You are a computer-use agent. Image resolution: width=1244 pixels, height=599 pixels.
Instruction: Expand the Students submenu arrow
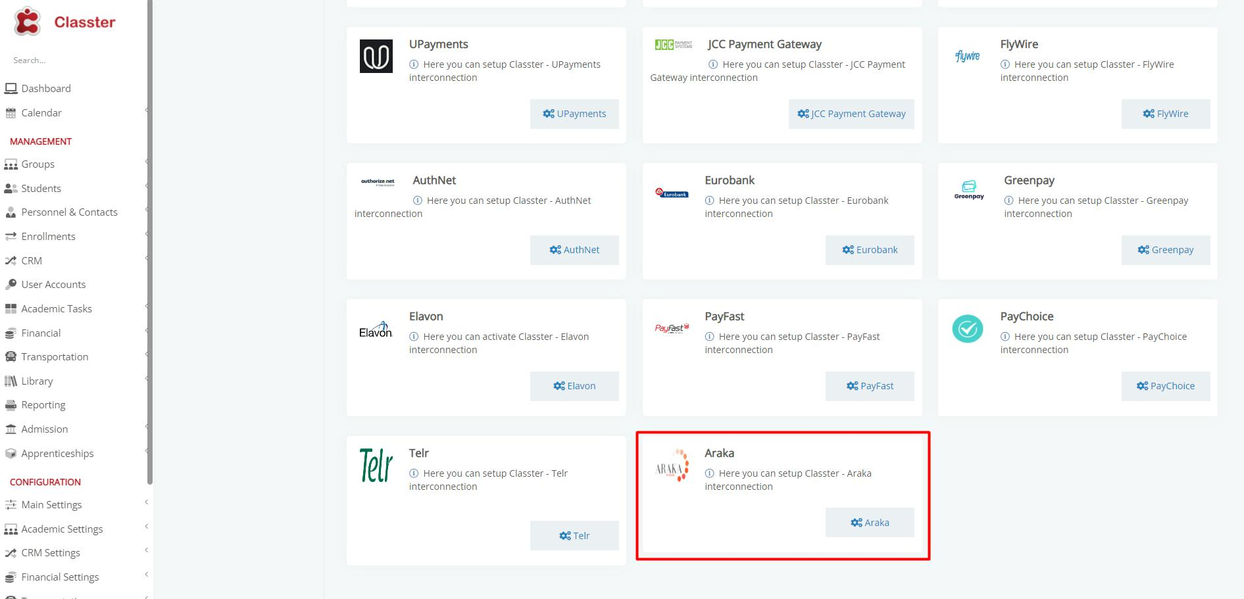(x=146, y=186)
